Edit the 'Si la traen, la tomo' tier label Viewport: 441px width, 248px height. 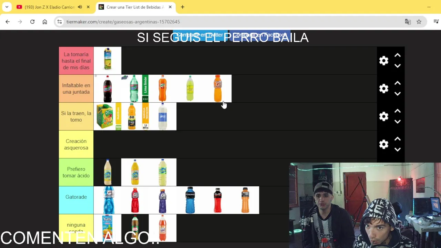pos(76,116)
